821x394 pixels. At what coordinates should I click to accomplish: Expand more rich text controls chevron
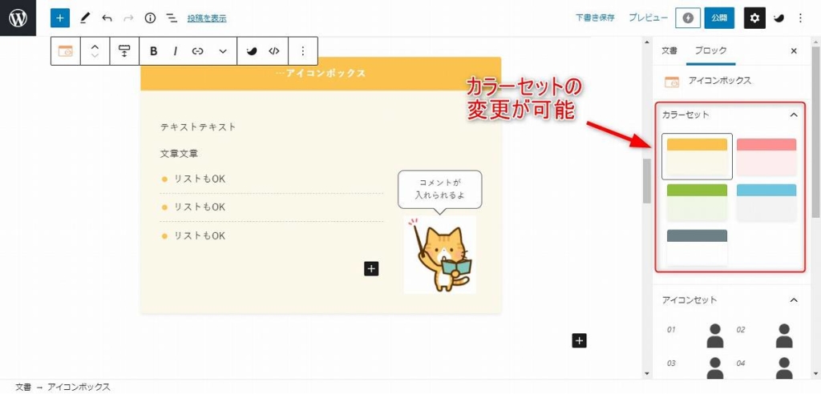[x=223, y=50]
